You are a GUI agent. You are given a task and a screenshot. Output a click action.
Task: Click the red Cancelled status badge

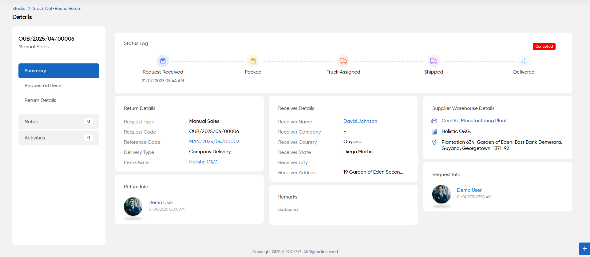pos(544,46)
